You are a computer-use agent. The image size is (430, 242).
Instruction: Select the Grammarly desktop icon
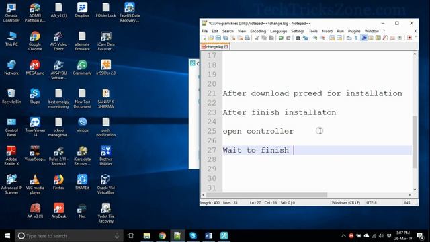(82, 67)
